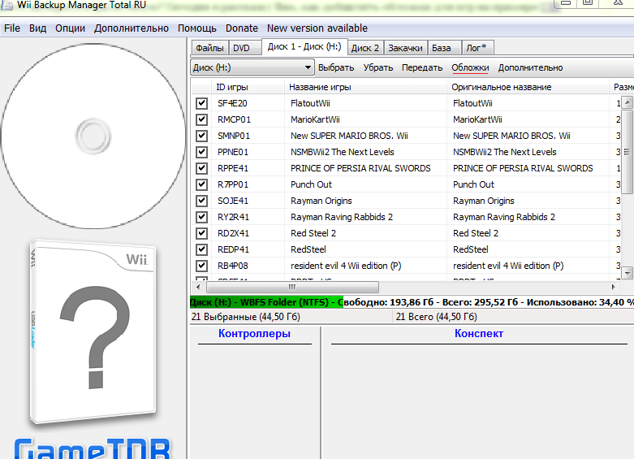Image resolution: width=634 pixels, height=459 pixels.
Task: Switch to the Диск 2 tab
Action: (x=365, y=48)
